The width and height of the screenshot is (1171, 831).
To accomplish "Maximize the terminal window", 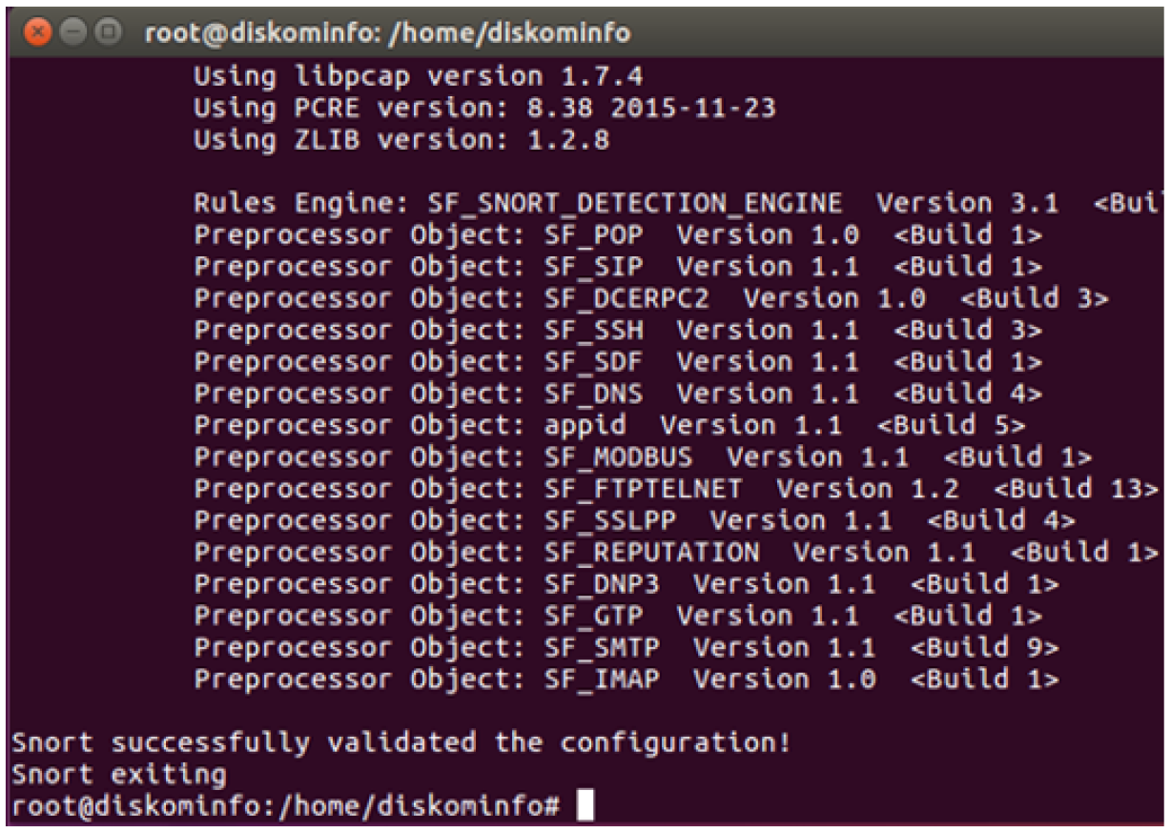I will (x=109, y=33).
